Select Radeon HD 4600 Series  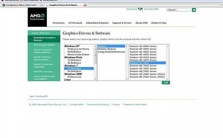pos(143,52)
